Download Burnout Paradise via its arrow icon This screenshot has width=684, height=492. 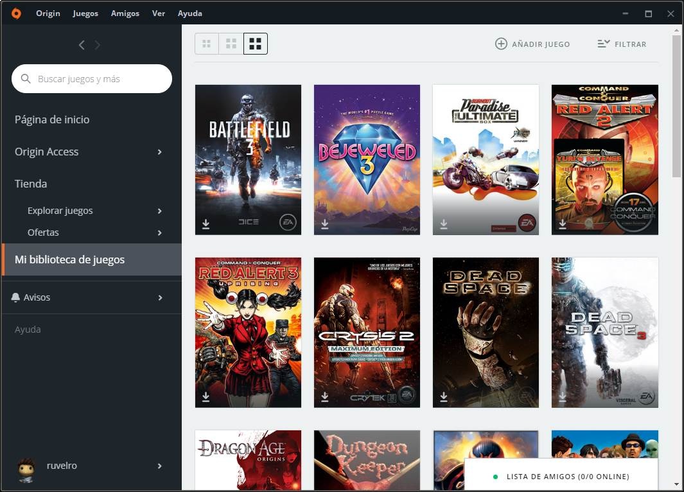pos(444,224)
